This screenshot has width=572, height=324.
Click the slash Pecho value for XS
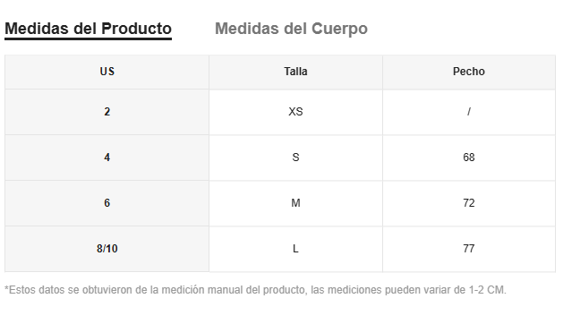[469, 112]
